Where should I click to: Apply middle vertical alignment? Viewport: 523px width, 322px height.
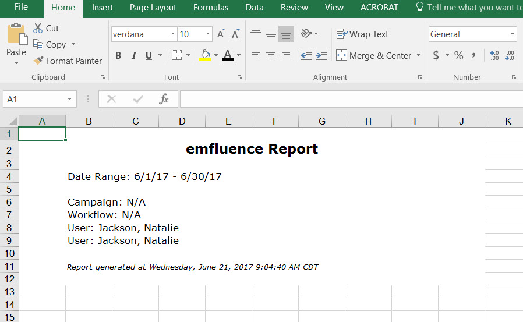click(x=271, y=34)
